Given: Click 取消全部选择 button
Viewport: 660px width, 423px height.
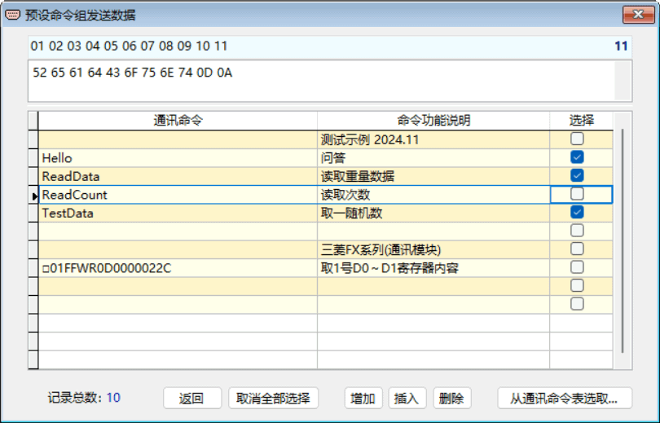Looking at the screenshot, I should click(x=273, y=398).
